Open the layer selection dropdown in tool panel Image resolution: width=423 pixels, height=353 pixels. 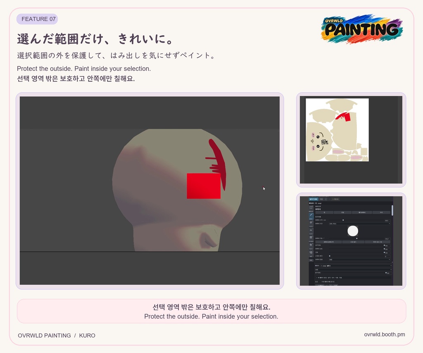356,266
